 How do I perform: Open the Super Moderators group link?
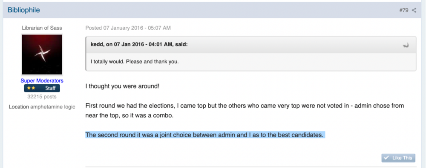click(42, 81)
